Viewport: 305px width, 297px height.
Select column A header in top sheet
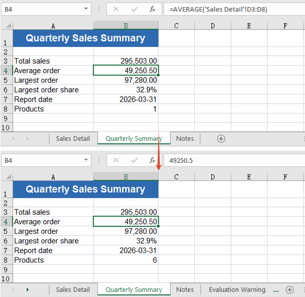[53, 26]
